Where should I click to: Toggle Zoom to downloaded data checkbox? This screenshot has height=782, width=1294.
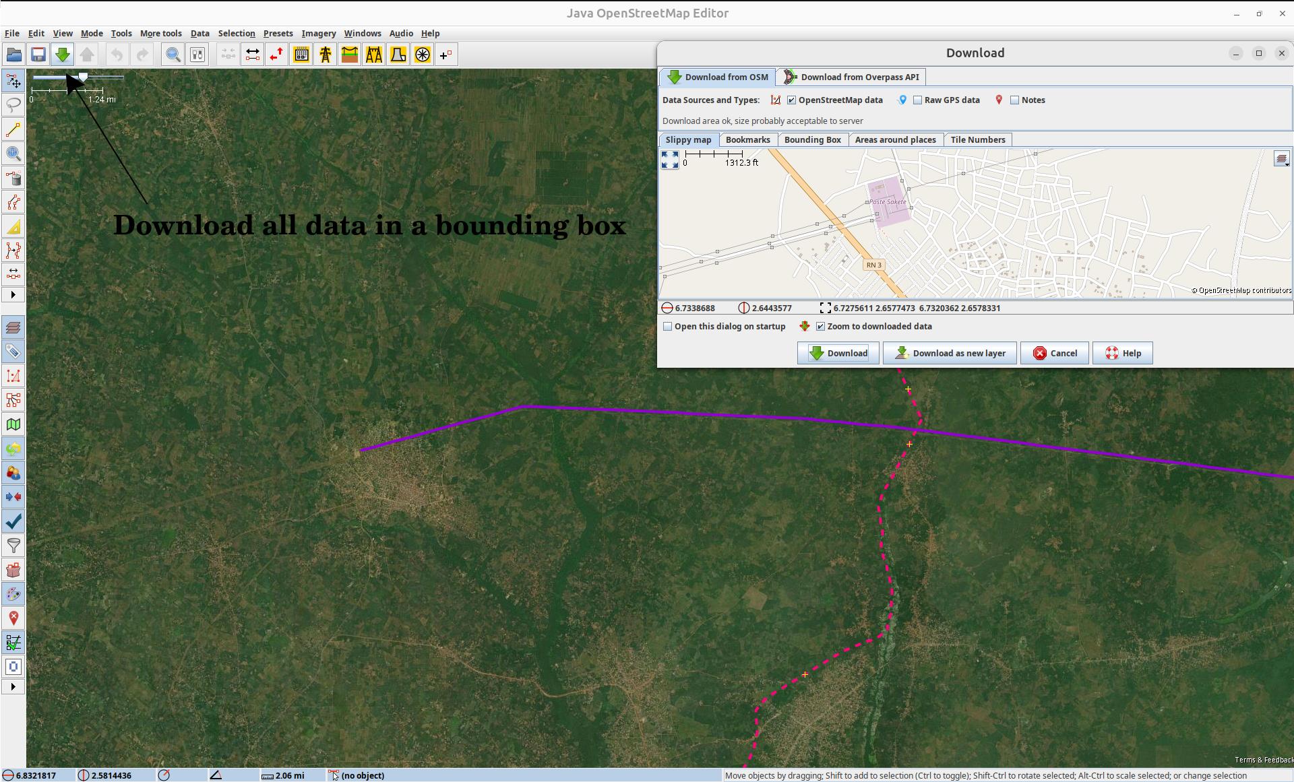(x=820, y=327)
